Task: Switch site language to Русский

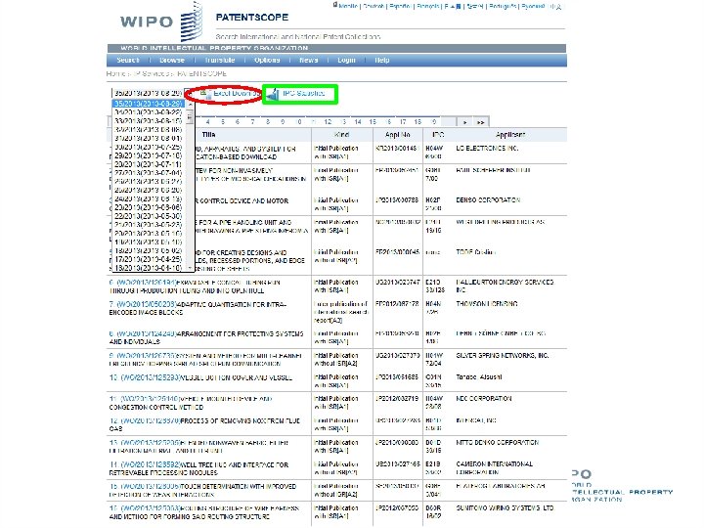Action: (x=533, y=6)
